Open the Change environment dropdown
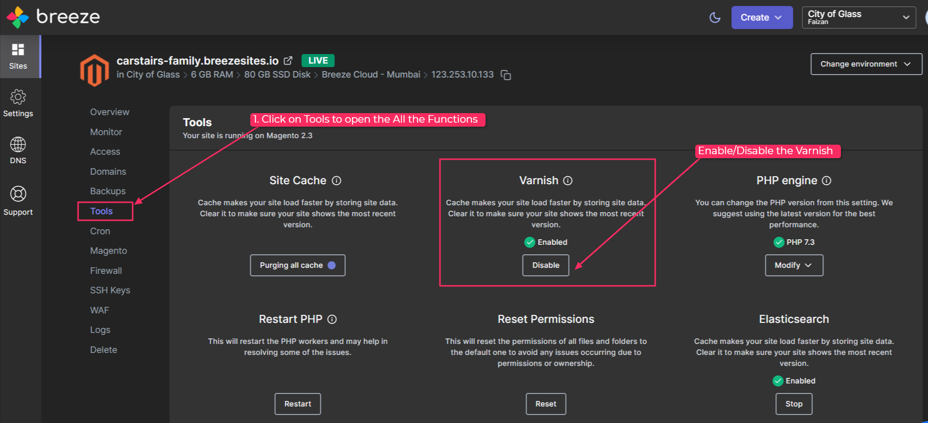Viewport: 928px width, 423px height. pos(866,64)
